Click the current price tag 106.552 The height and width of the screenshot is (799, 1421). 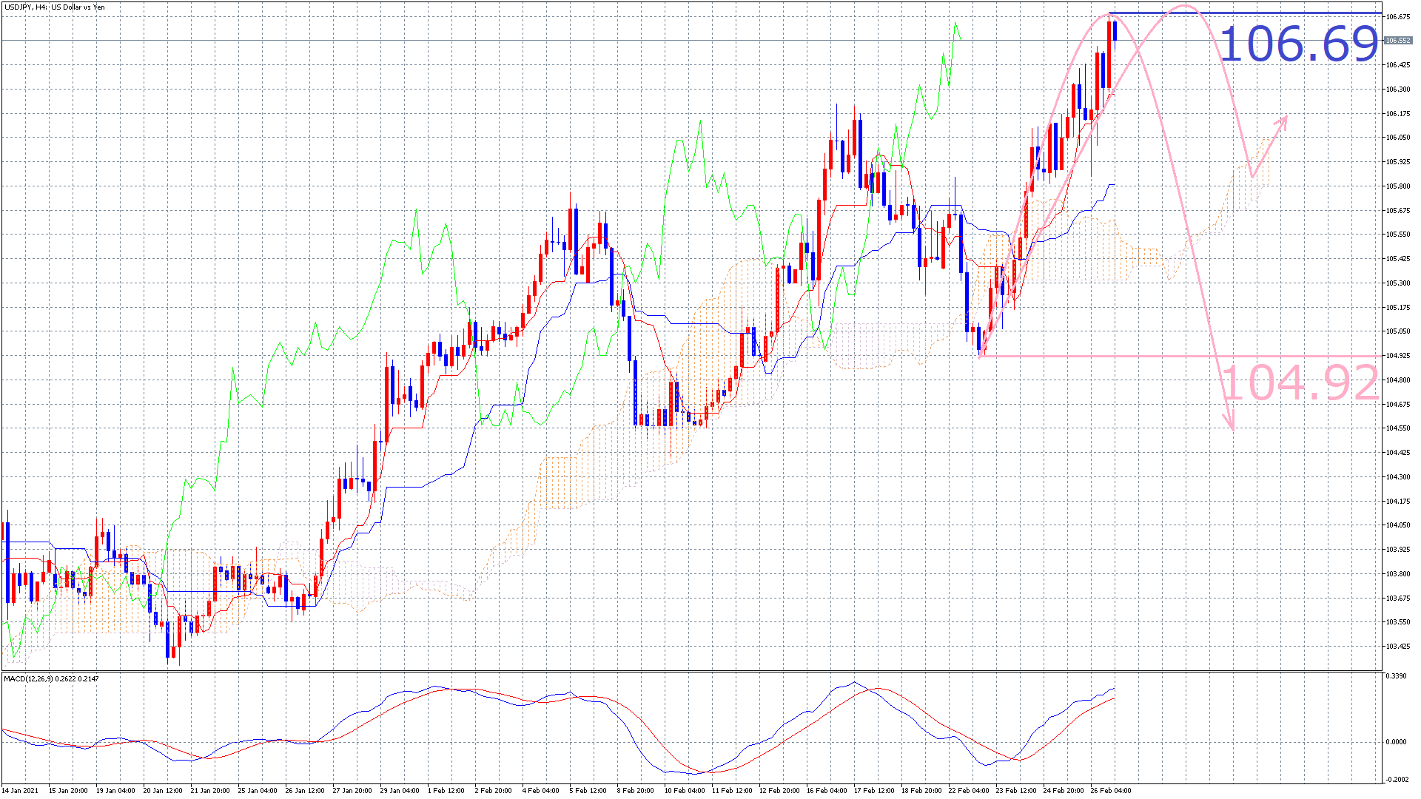[1398, 41]
